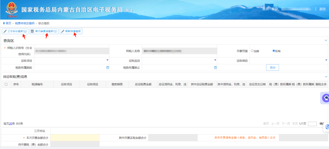Focus the page number input box

(x=313, y=124)
